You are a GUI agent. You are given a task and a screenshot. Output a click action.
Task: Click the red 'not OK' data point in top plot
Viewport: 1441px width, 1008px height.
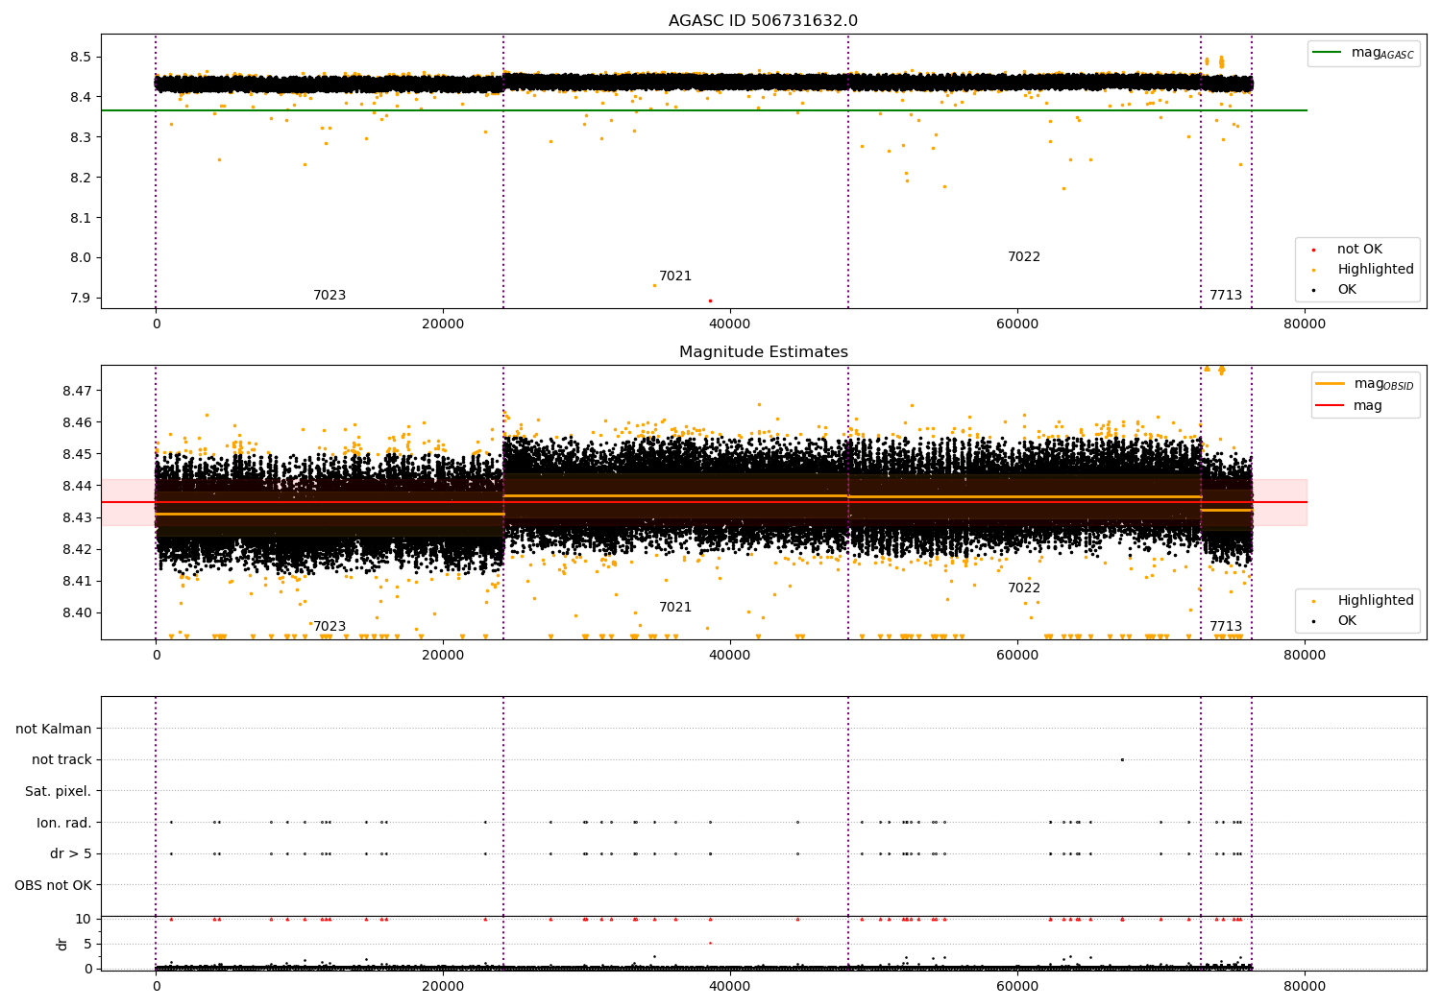[x=710, y=300]
